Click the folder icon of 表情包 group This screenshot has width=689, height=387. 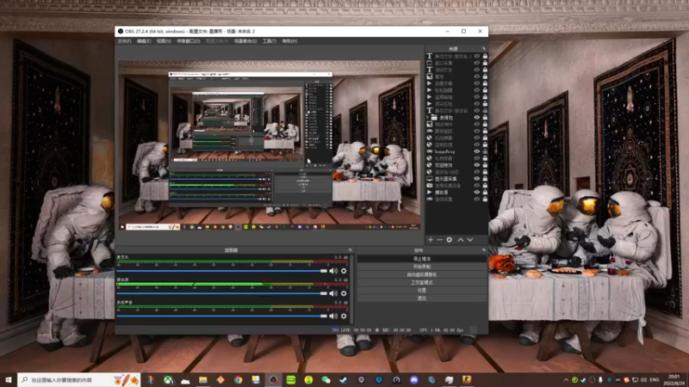click(x=434, y=118)
